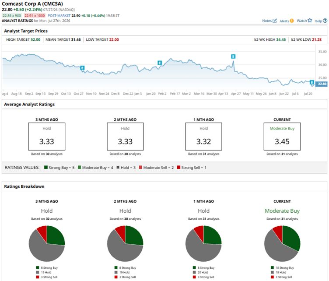Click the Comcast Corp A (CMCSA) title
Image resolution: width=329 pixels, height=281 pixels.
click(32, 4)
